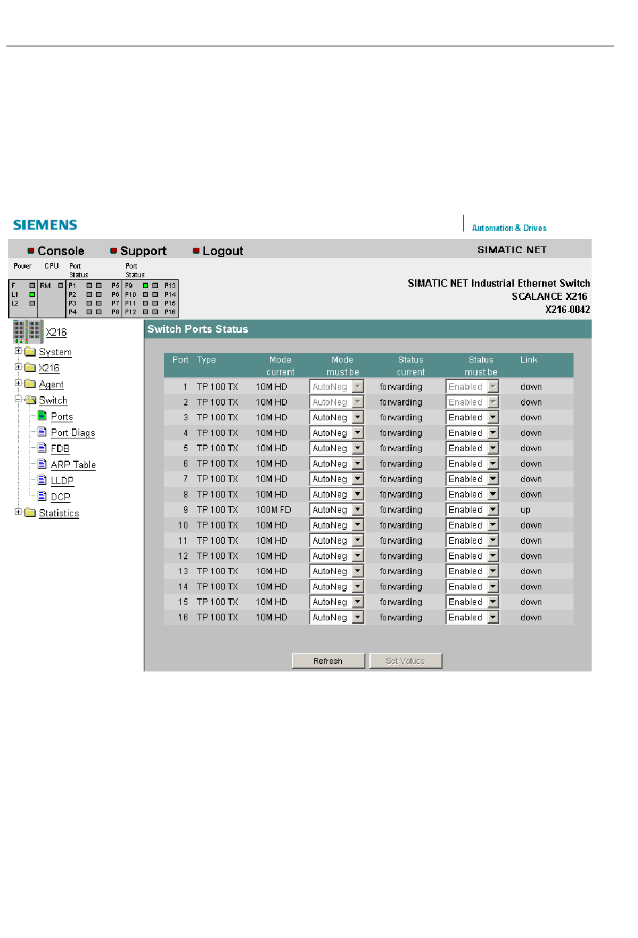Click the Port Diags page icon
The width and height of the screenshot is (638, 938).
pos(42,432)
